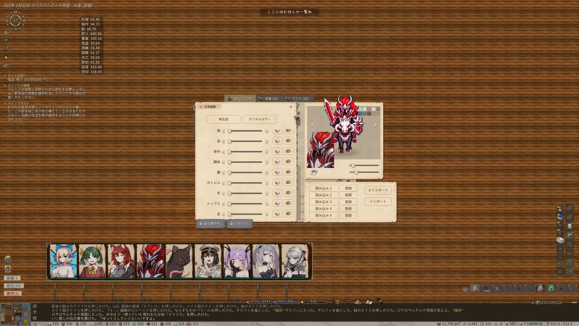Click the dice icon in the 腰 row
579x326 pixels.
tap(277, 172)
